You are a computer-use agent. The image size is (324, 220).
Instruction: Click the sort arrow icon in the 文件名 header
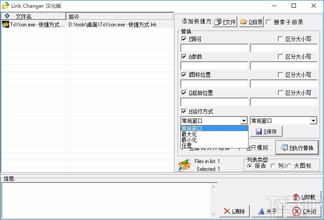click(x=7, y=16)
